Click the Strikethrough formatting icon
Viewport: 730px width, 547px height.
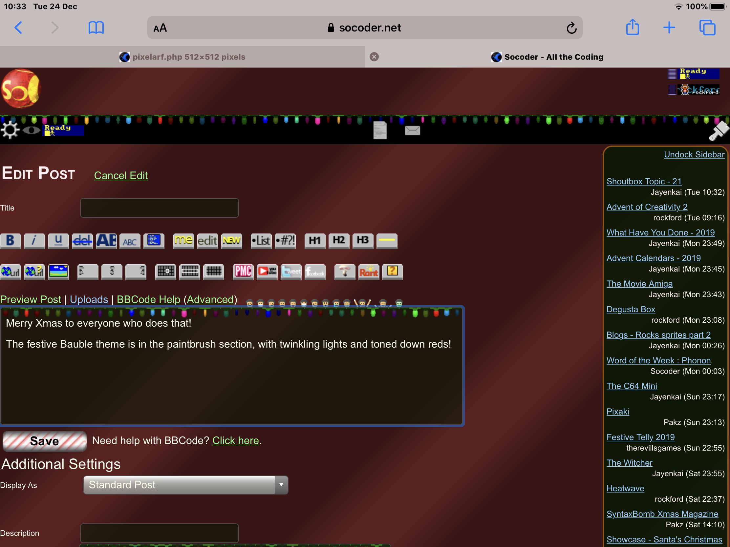pos(82,240)
